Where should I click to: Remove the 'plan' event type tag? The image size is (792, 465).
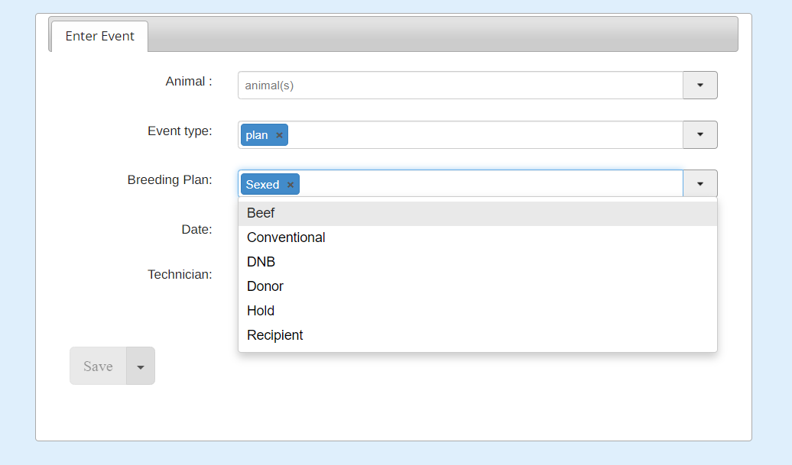coord(280,135)
